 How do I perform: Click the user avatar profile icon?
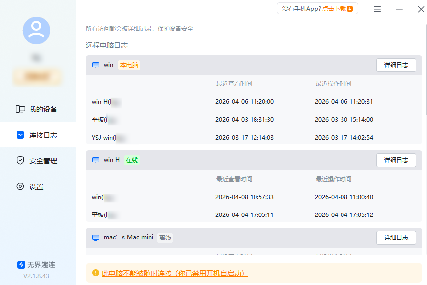point(36,30)
